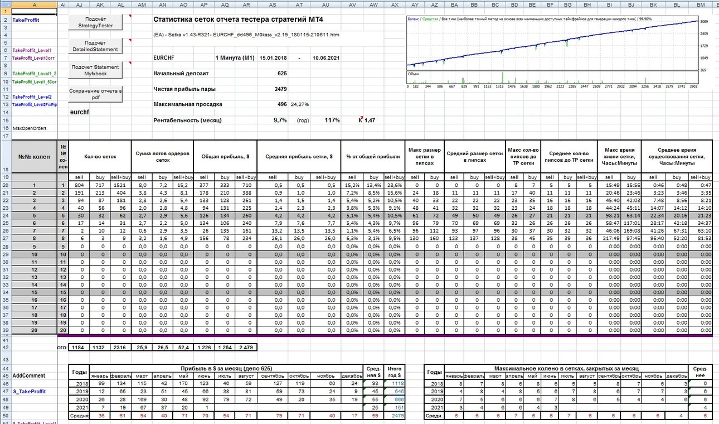The image size is (719, 424).
Task: Click the №№ колен header cell
Action: [34, 157]
